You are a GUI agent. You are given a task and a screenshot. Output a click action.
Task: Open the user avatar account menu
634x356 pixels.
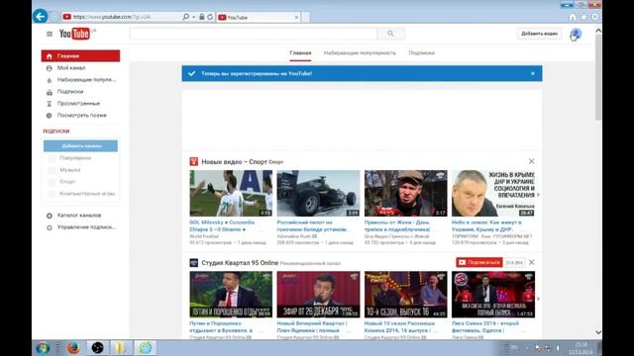(576, 34)
